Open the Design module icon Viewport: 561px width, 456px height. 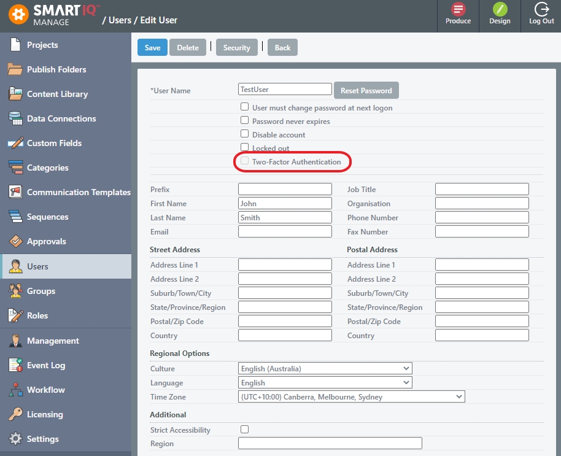pyautogui.click(x=500, y=9)
